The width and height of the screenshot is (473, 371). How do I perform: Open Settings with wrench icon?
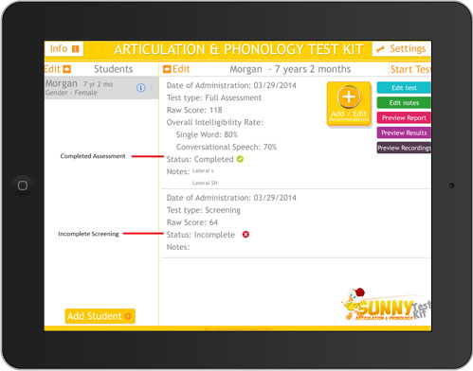(402, 48)
